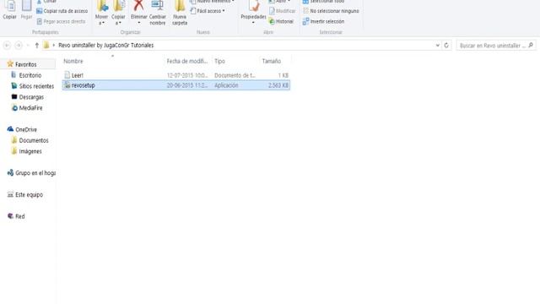Viewport: 540px width, 304px height.
Task: Create a Nueva carpeta
Action: pos(180,13)
